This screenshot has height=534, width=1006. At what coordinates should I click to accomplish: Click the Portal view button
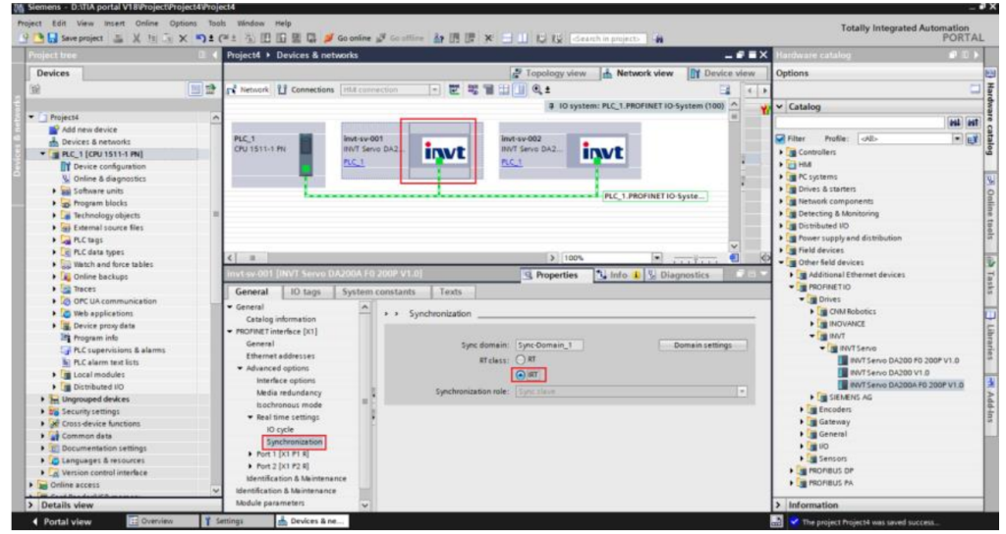(x=61, y=522)
